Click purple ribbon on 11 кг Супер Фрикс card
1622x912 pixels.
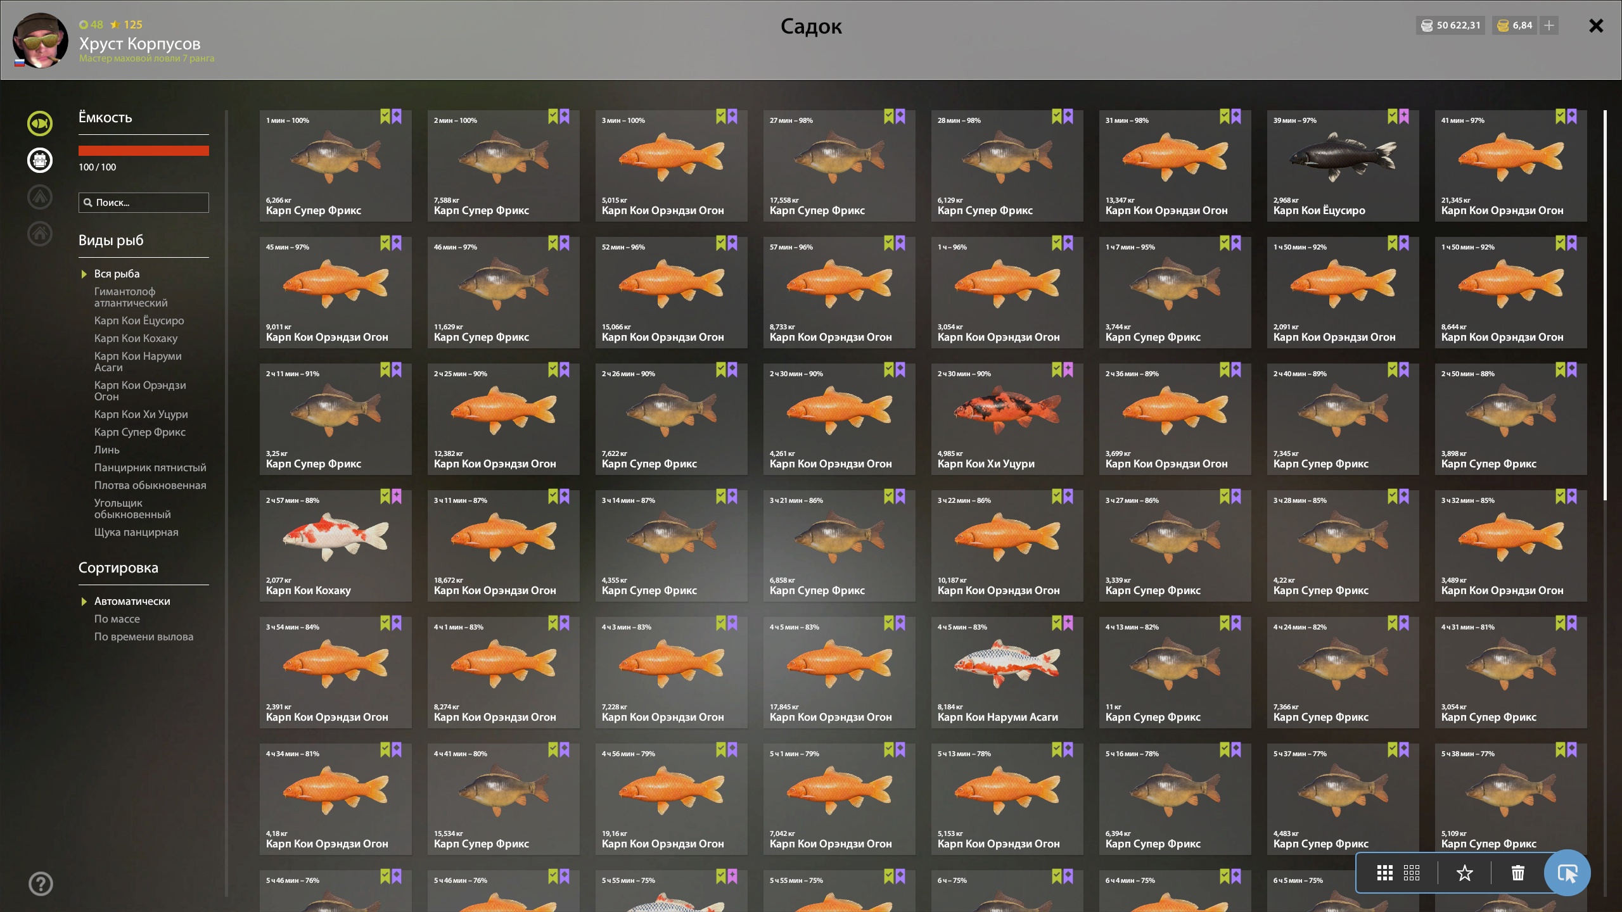(1236, 623)
